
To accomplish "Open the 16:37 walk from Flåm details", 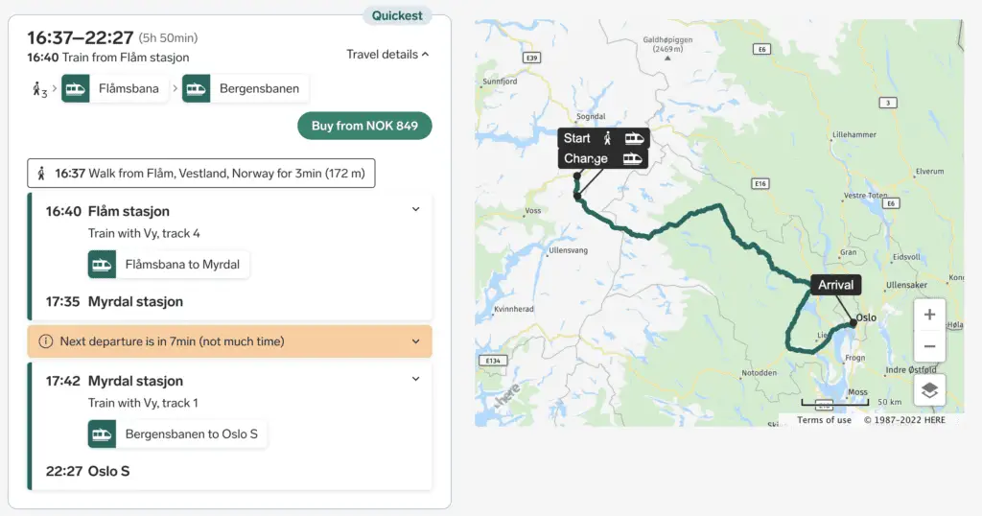I will click(x=201, y=174).
